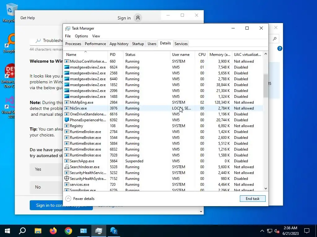This screenshot has height=237, width=317.
Task: Sort by Status column header
Action: click(x=146, y=54)
